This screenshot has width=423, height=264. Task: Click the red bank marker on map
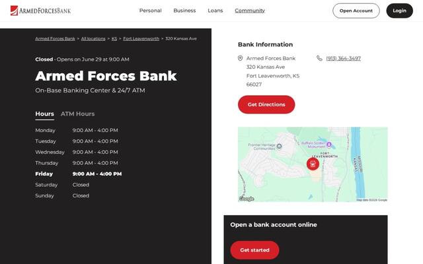(313, 164)
